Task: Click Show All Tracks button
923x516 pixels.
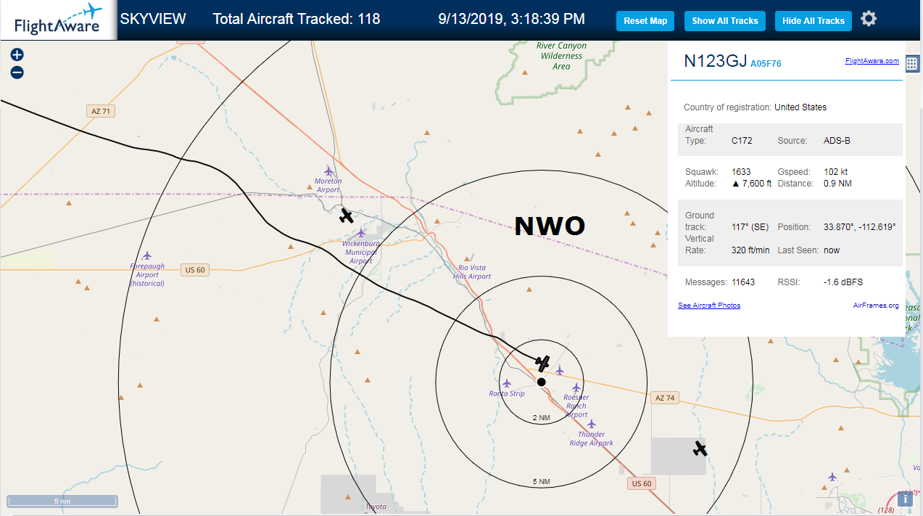Action: point(724,21)
